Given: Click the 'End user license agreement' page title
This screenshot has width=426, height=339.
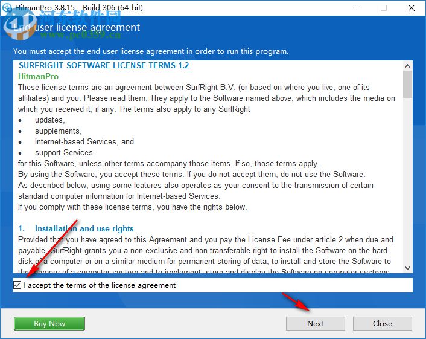Looking at the screenshot, I should pos(77,27).
